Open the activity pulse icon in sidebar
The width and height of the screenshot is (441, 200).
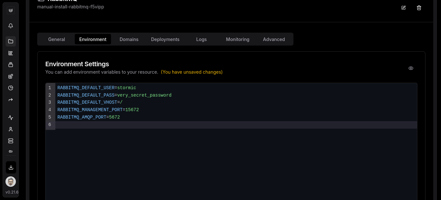point(11,118)
